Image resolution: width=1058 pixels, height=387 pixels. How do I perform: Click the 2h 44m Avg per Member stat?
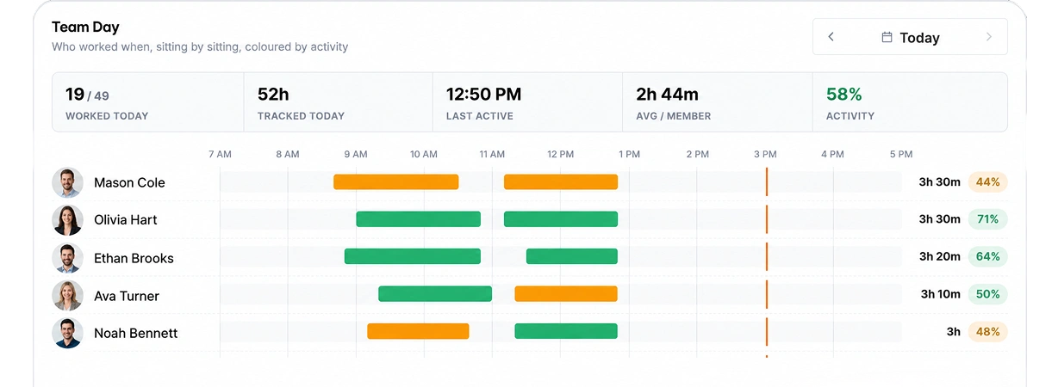pyautogui.click(x=717, y=102)
